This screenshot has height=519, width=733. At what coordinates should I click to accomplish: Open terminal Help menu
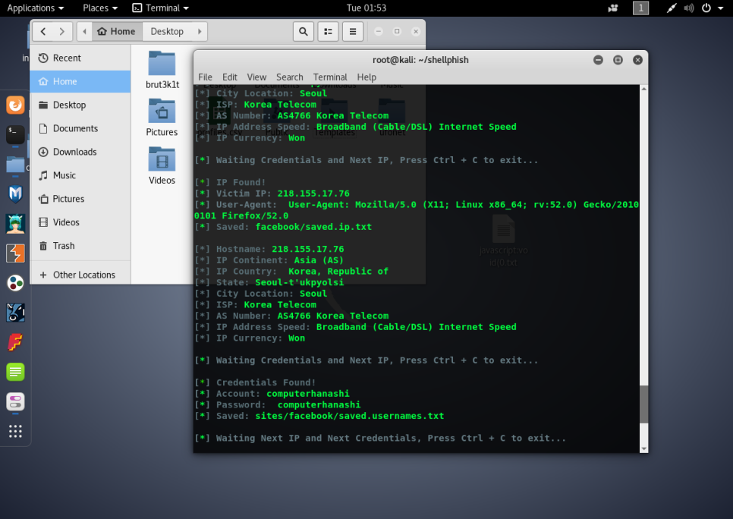coord(366,77)
